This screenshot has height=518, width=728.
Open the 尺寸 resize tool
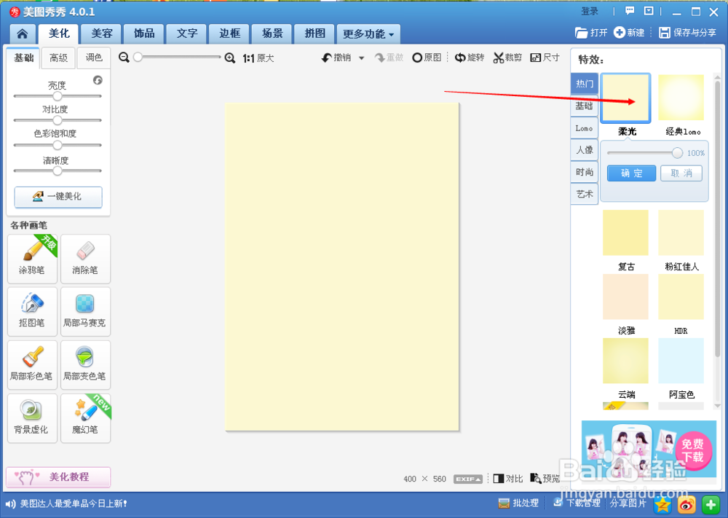tap(545, 58)
